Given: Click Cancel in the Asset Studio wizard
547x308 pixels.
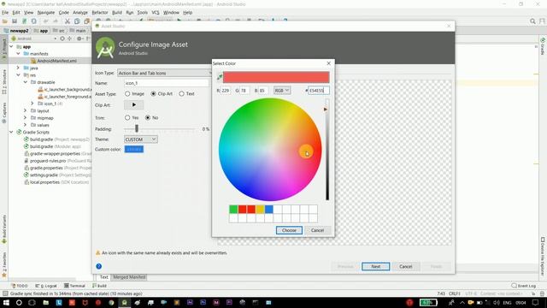Looking at the screenshot, I should pos(406,266).
